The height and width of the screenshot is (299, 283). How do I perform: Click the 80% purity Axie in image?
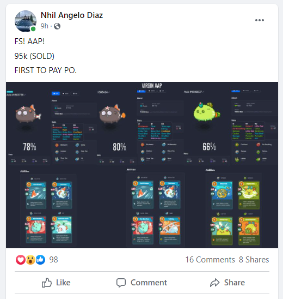[112, 114]
